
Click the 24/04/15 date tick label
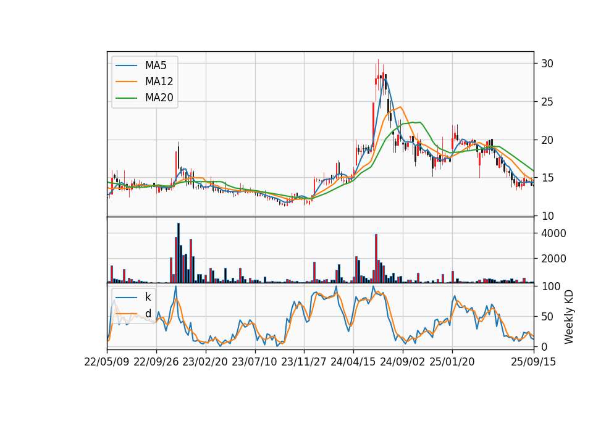pyautogui.click(x=353, y=362)
